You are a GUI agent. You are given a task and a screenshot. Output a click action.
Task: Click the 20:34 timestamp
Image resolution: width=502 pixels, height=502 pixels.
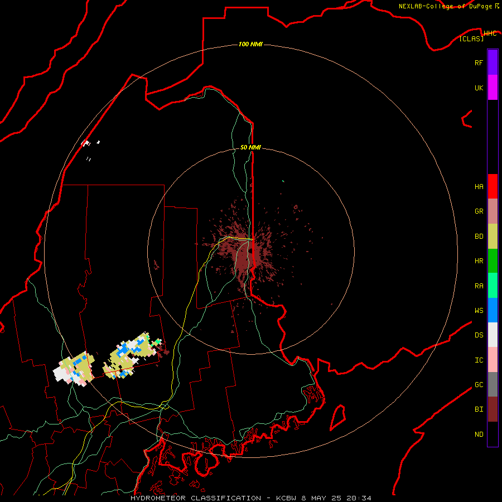pyautogui.click(x=359, y=498)
